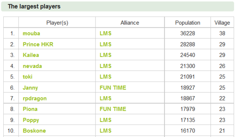
Task: Click LMS alliance beside Boskone
Action: click(106, 131)
